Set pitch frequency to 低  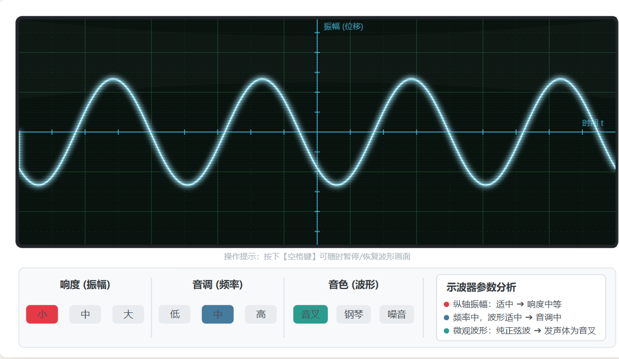tap(175, 314)
